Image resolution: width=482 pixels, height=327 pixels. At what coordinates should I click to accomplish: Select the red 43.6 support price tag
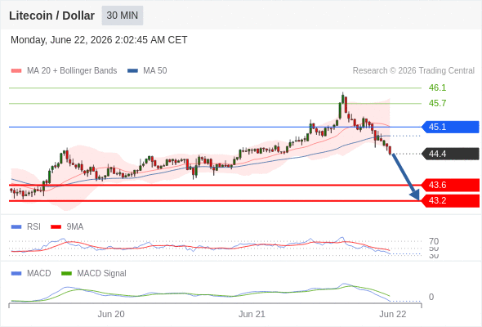pyautogui.click(x=450, y=185)
